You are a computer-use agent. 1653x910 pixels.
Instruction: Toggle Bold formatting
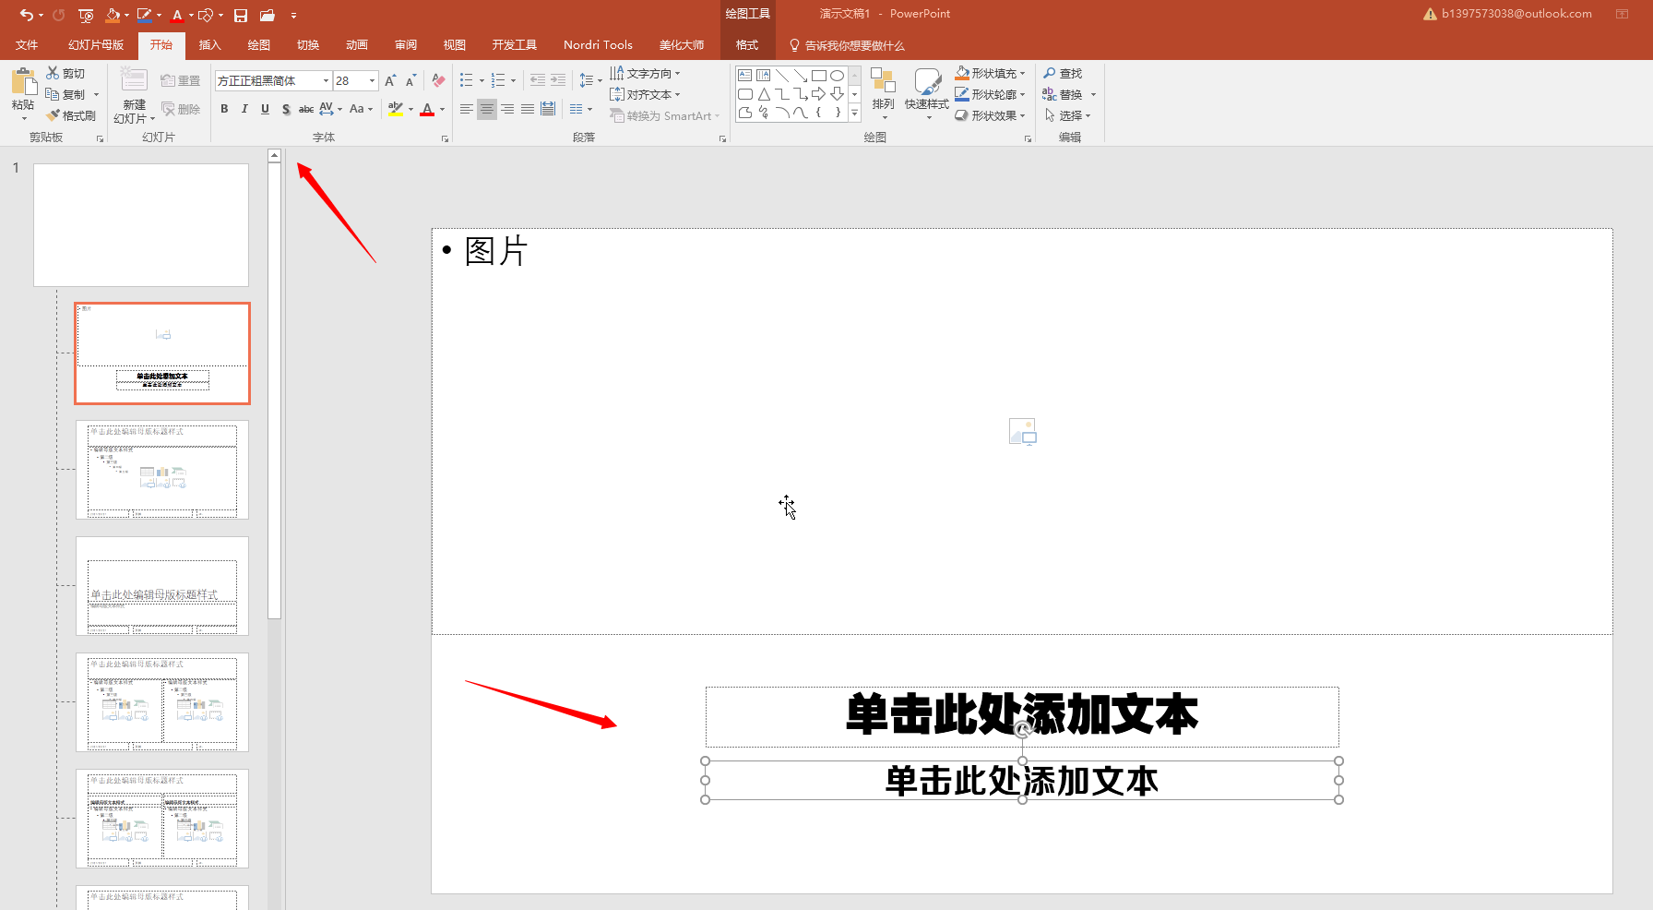coord(224,109)
